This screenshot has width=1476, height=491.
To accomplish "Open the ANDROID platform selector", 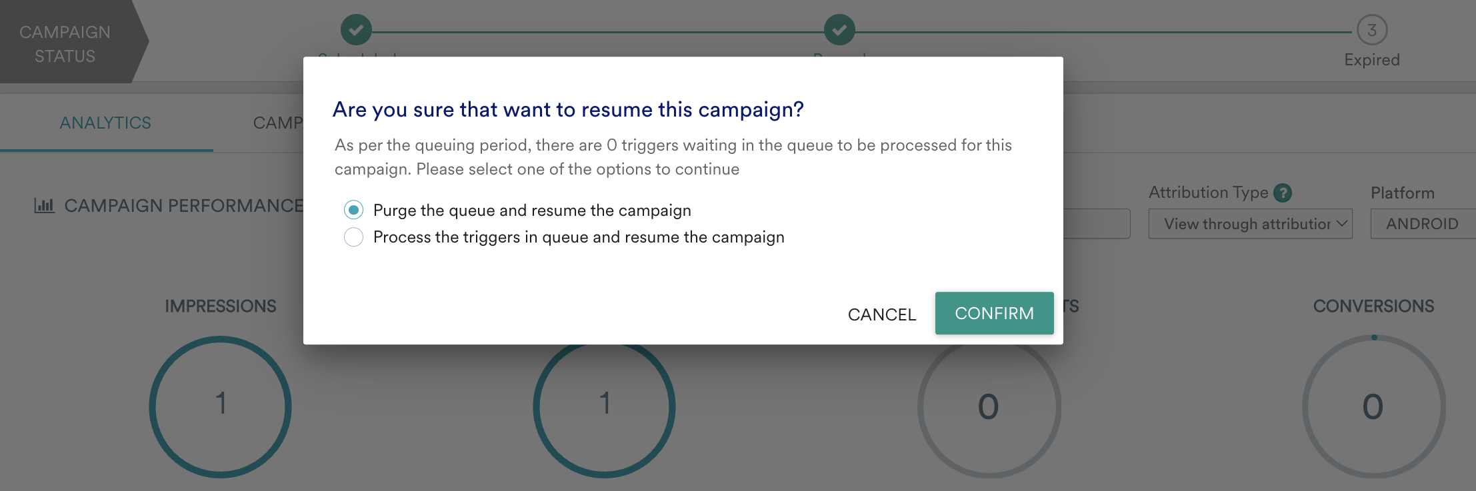I will tap(1422, 223).
